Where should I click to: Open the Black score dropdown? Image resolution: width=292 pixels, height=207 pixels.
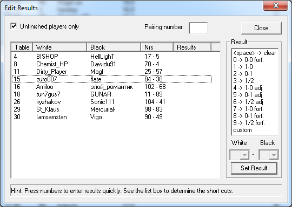click(269, 155)
